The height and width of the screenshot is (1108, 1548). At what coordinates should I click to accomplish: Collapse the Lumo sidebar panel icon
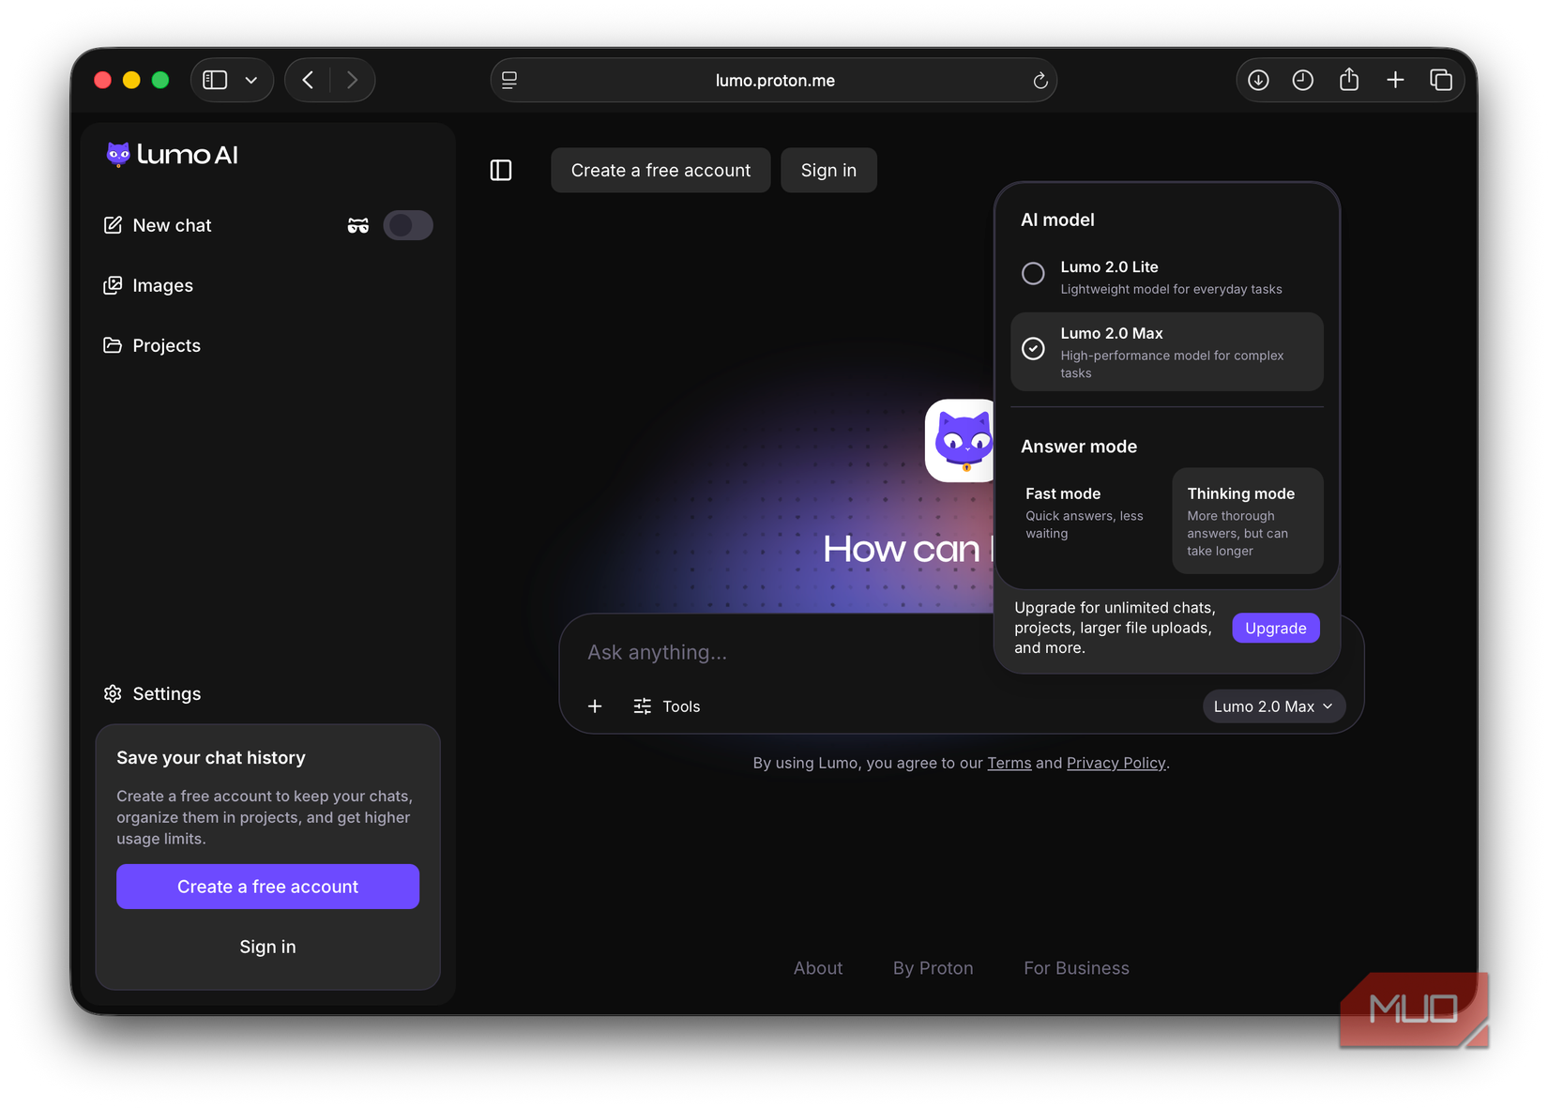[501, 170]
